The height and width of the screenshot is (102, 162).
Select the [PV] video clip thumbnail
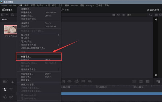[x=11, y=30]
